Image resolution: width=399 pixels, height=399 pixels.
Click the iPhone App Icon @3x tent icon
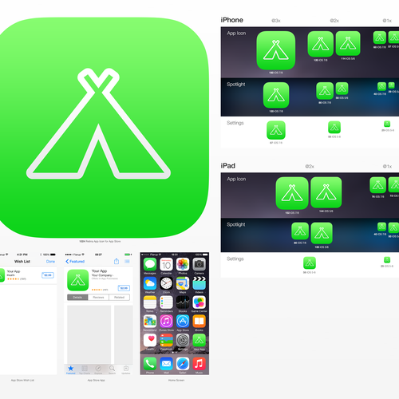(276, 50)
